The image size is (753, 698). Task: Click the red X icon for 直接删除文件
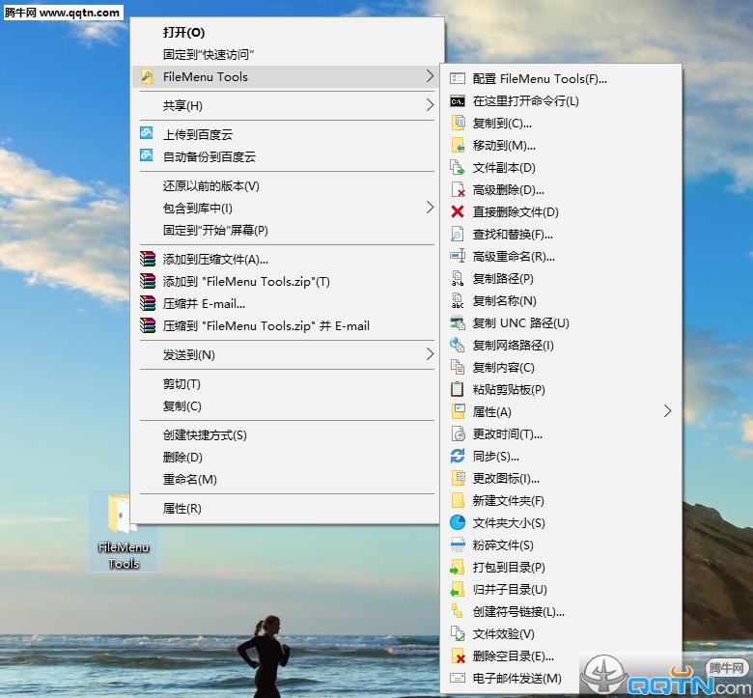click(458, 212)
